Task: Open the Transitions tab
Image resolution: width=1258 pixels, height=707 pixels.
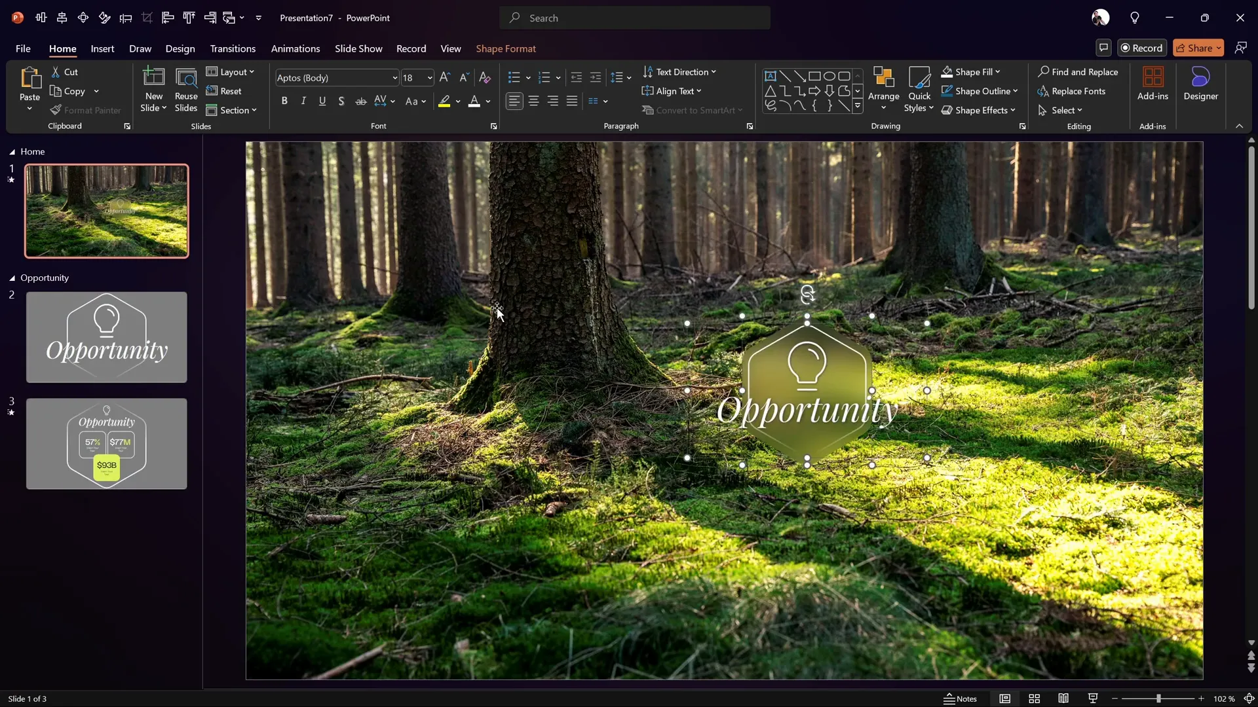Action: tap(233, 48)
